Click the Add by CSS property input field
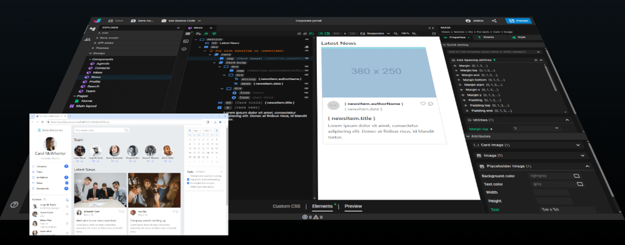Viewport: 625px width, 245px height. 494,51
